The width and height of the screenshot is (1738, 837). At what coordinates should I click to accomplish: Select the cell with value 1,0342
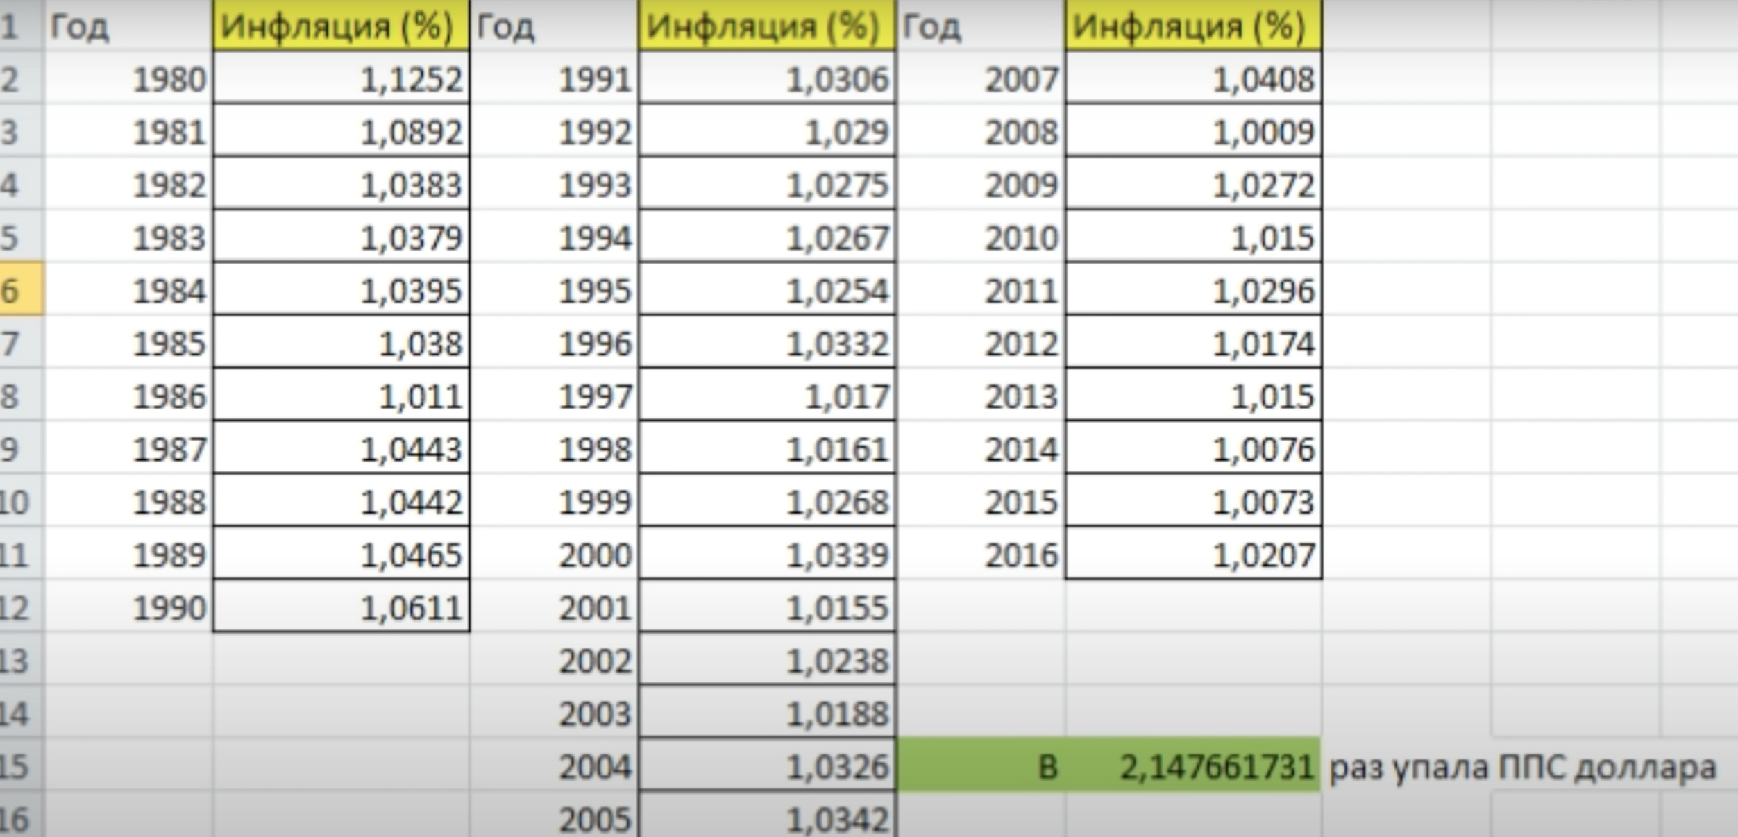(767, 815)
